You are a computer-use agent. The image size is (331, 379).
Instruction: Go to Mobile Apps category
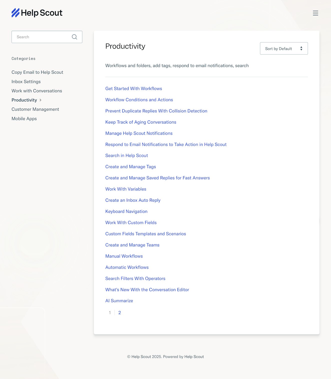click(x=24, y=119)
